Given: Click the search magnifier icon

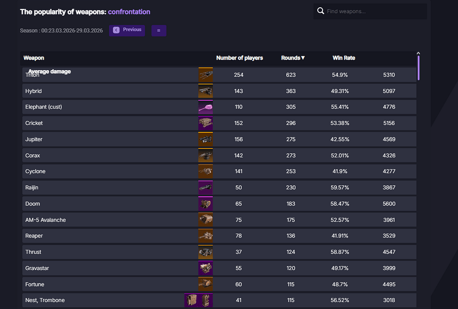Looking at the screenshot, I should [x=321, y=11].
